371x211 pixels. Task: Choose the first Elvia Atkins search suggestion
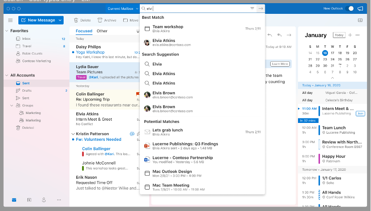(202, 74)
